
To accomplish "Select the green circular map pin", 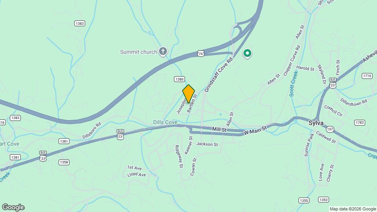I will point(247,53).
